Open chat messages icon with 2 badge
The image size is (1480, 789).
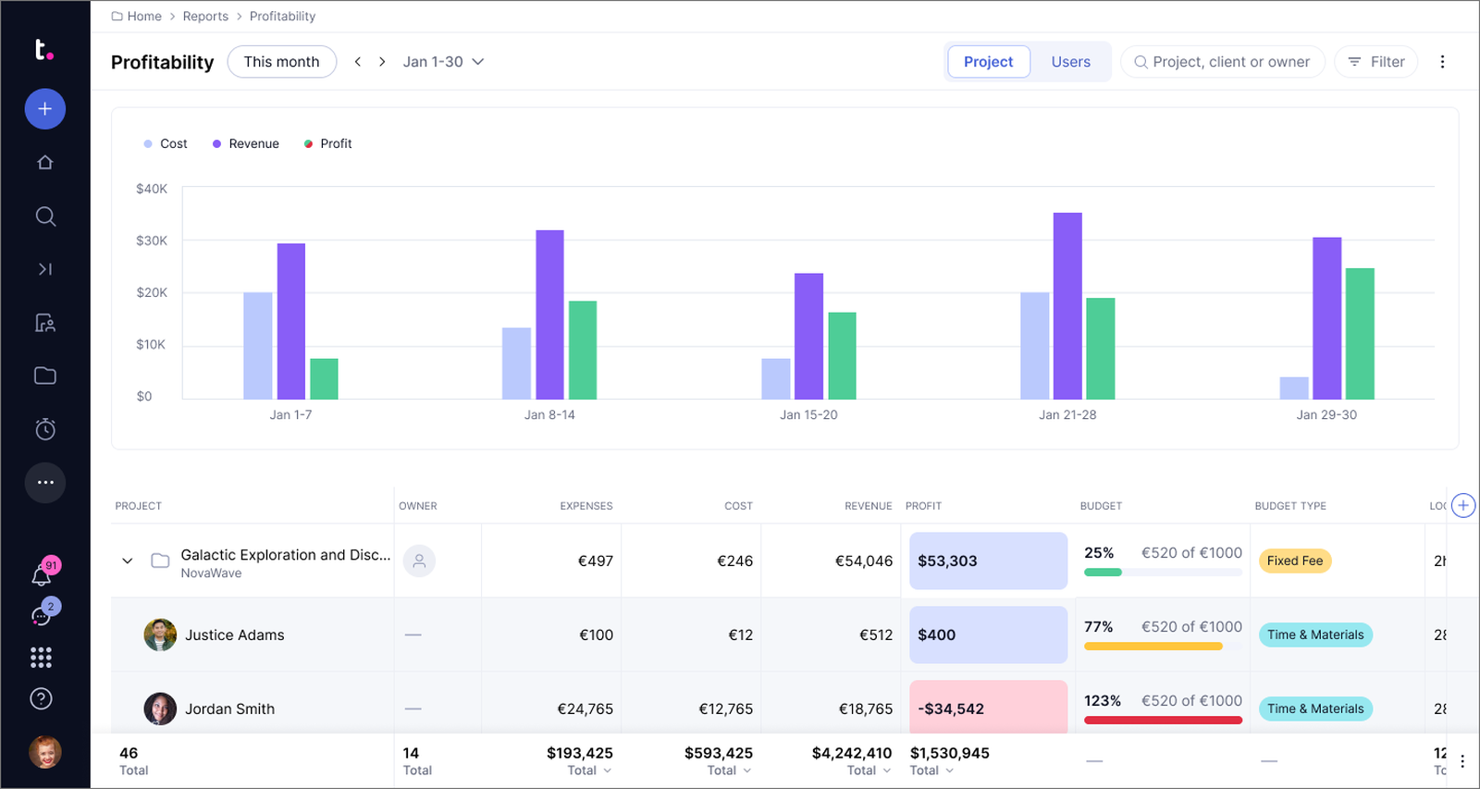tap(43, 615)
